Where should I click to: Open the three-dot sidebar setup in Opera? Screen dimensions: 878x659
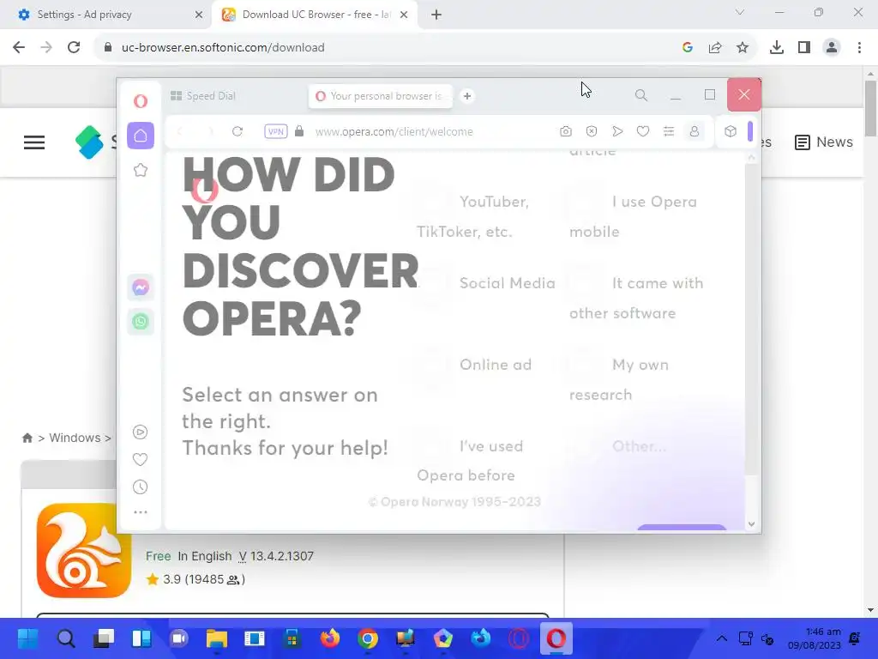tap(140, 512)
